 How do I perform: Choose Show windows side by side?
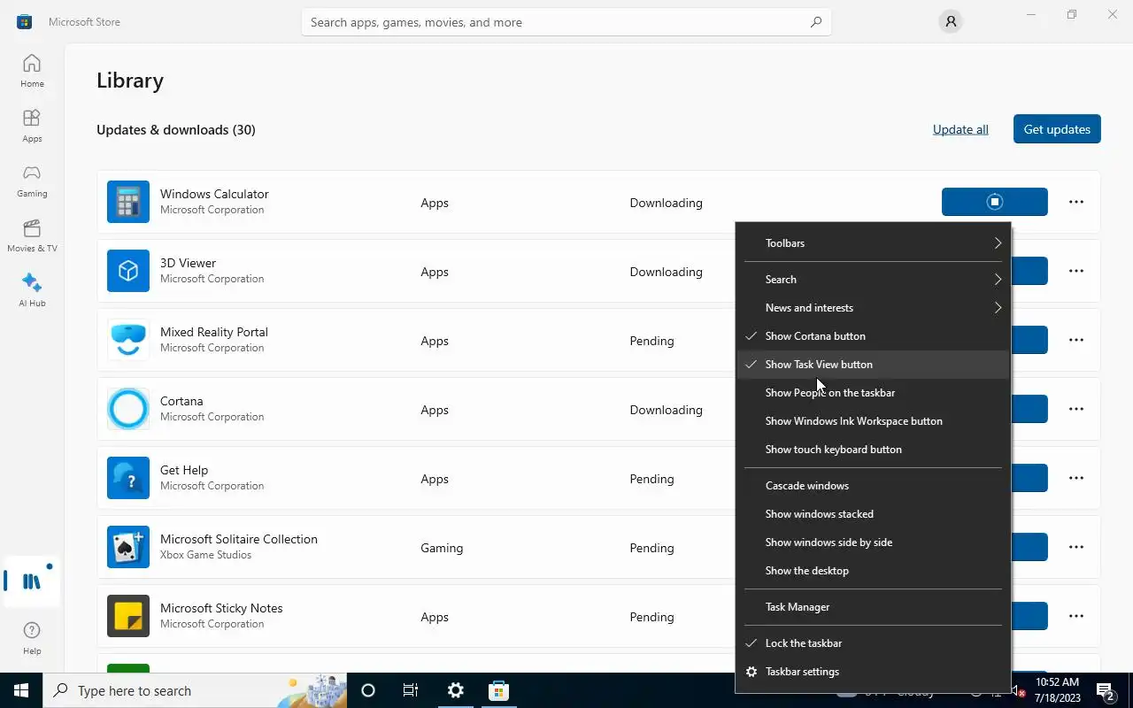[x=873, y=542]
